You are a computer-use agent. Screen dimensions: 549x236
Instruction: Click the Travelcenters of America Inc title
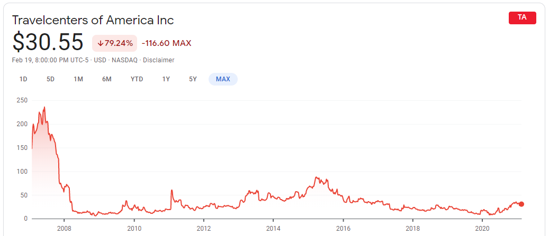pos(93,20)
